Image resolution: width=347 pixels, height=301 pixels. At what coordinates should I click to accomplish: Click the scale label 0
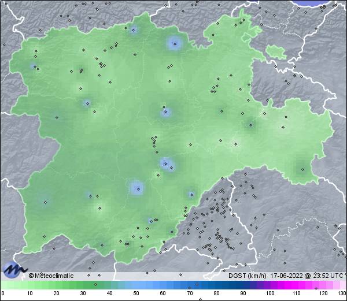tap(3, 293)
